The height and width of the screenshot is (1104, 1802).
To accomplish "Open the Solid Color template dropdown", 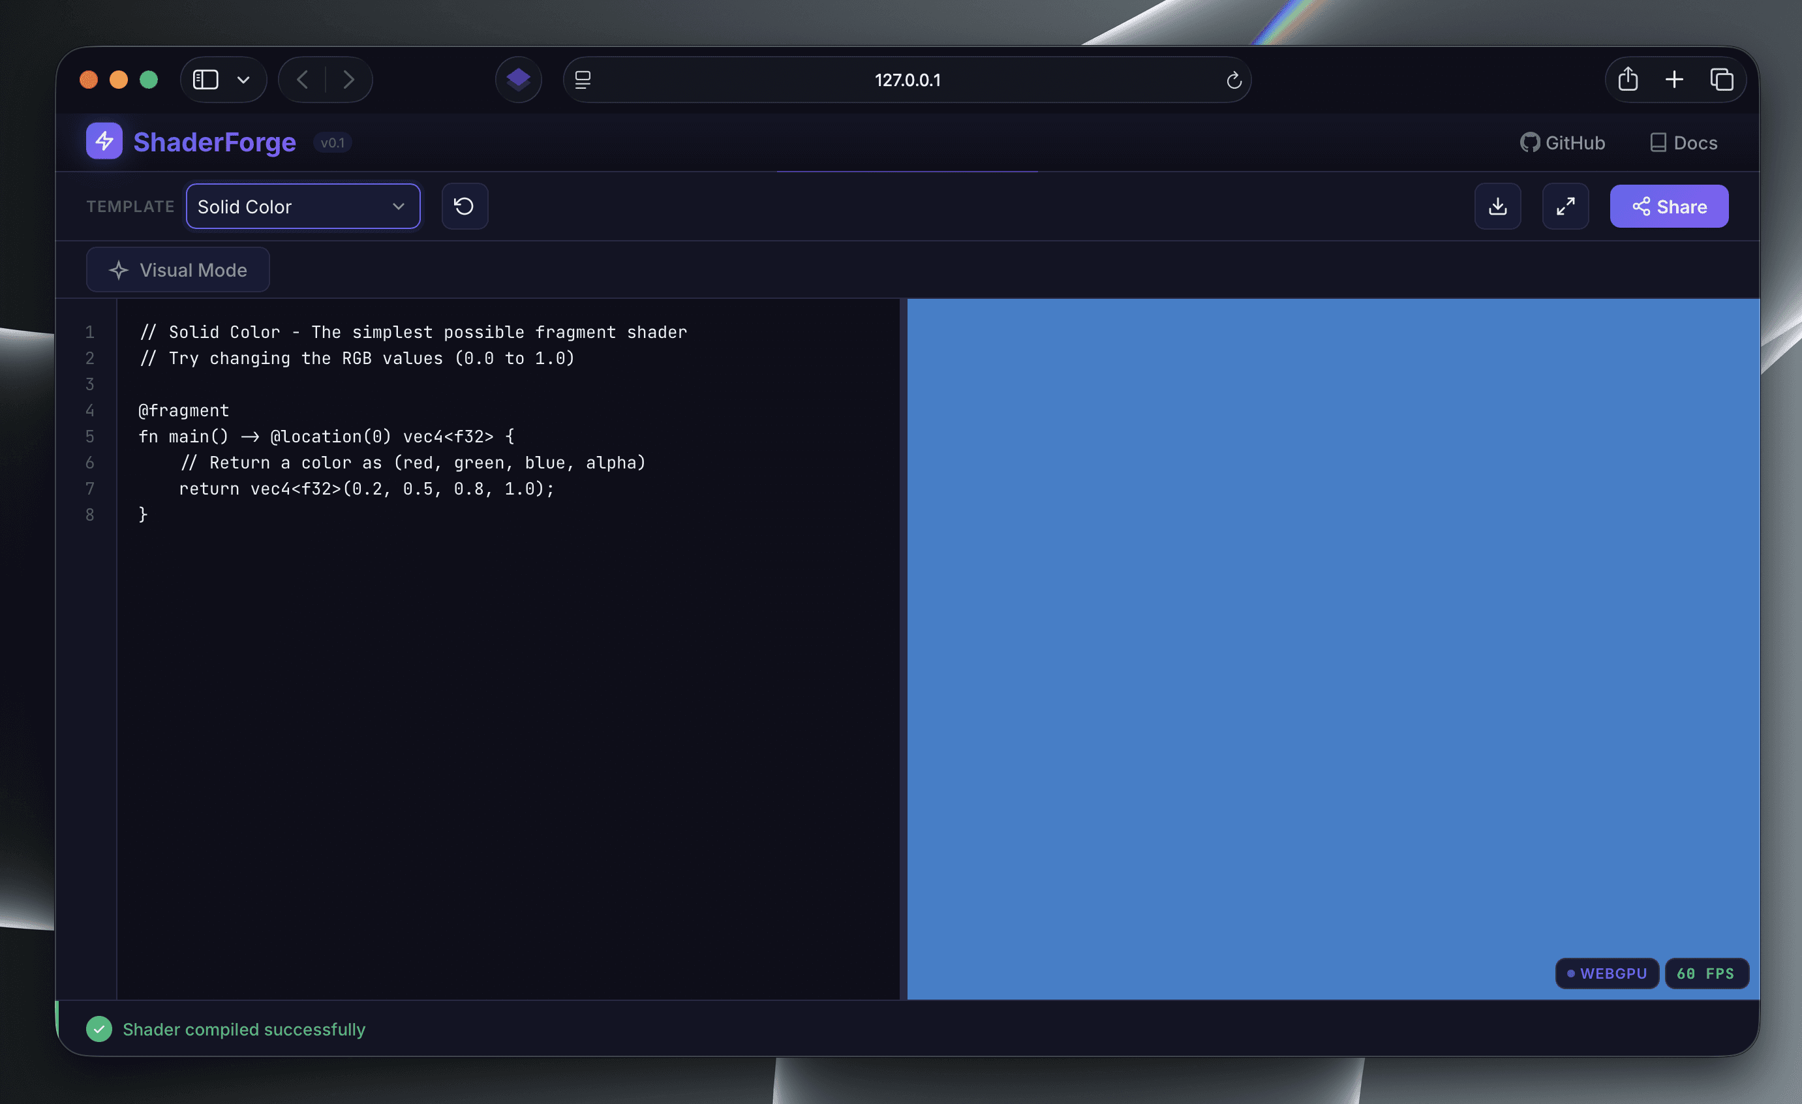I will click(303, 206).
